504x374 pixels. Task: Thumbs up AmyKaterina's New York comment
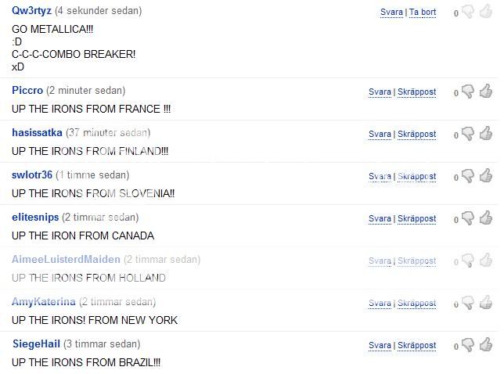point(486,302)
